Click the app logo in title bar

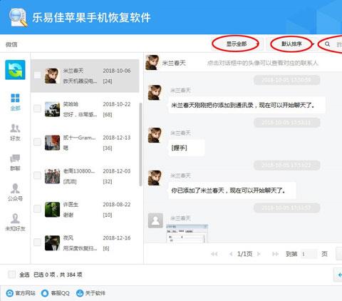tap(18, 17)
